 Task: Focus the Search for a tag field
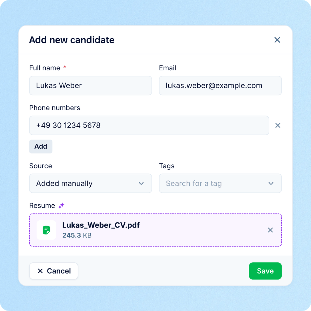tap(220, 183)
